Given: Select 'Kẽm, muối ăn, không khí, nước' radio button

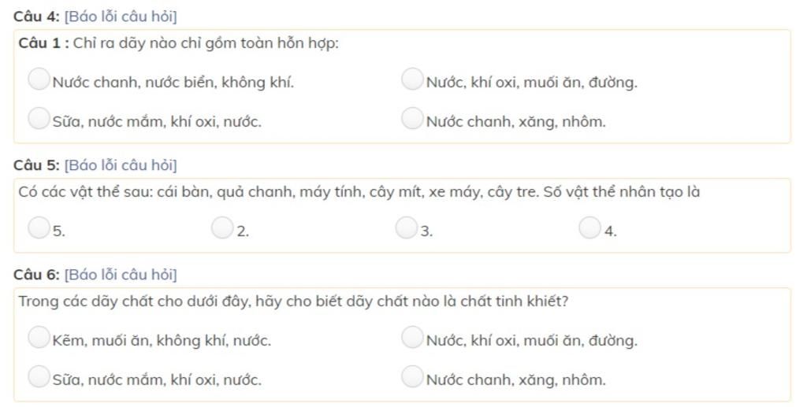Looking at the screenshot, I should [39, 338].
